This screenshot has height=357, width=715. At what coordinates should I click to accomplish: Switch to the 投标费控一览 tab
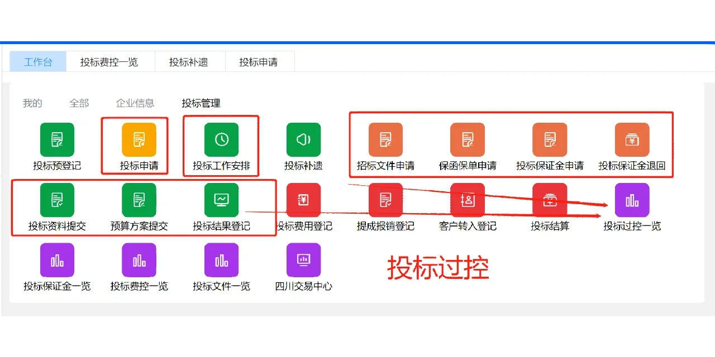tap(111, 61)
